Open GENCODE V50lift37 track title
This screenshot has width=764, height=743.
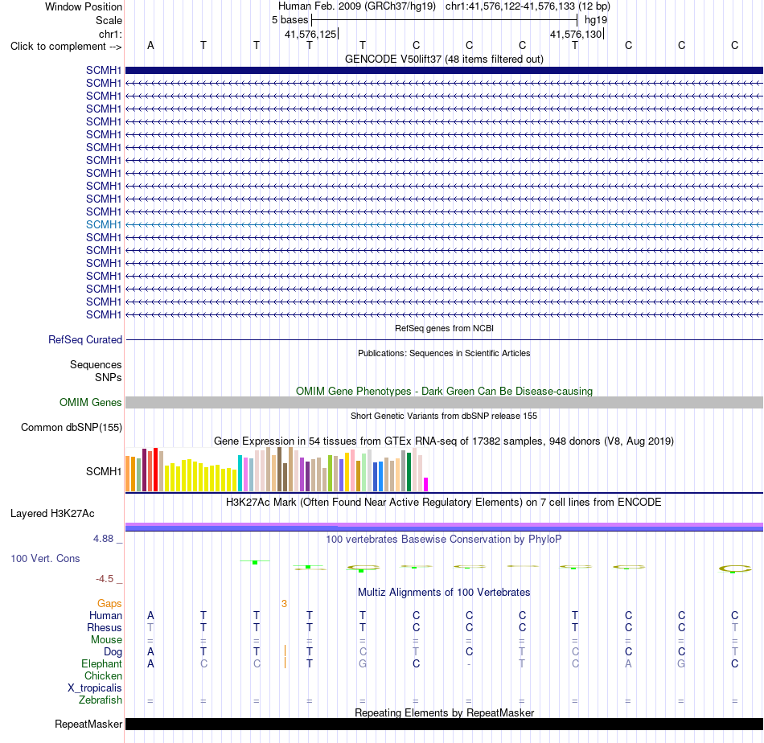click(x=444, y=59)
